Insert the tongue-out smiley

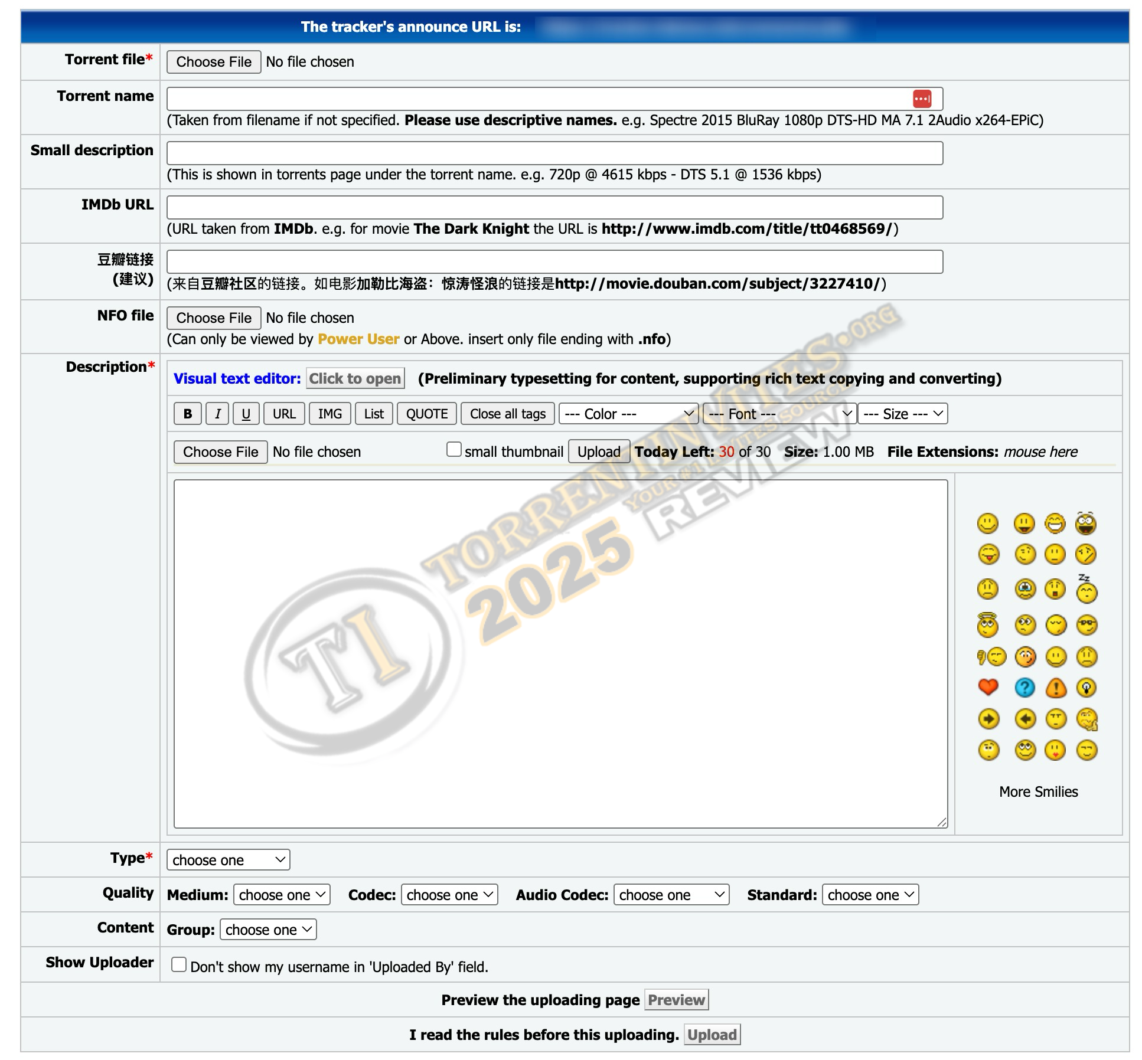point(988,555)
